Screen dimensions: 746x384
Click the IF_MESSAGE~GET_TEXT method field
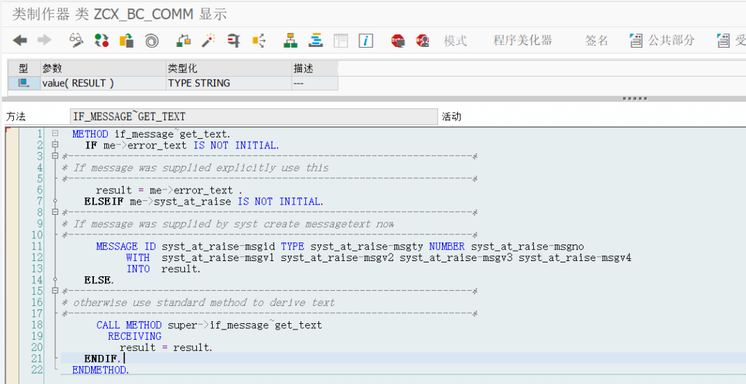point(253,117)
